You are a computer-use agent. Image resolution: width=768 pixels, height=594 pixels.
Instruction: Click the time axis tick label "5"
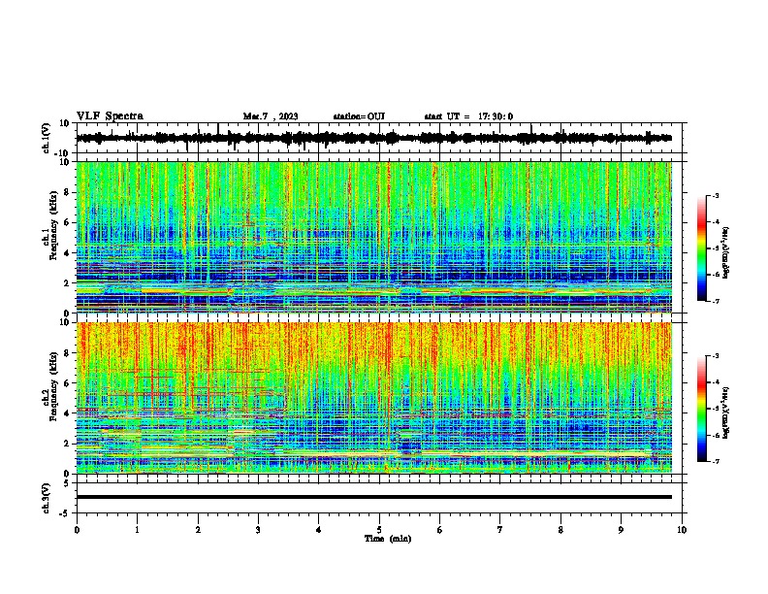pos(379,530)
